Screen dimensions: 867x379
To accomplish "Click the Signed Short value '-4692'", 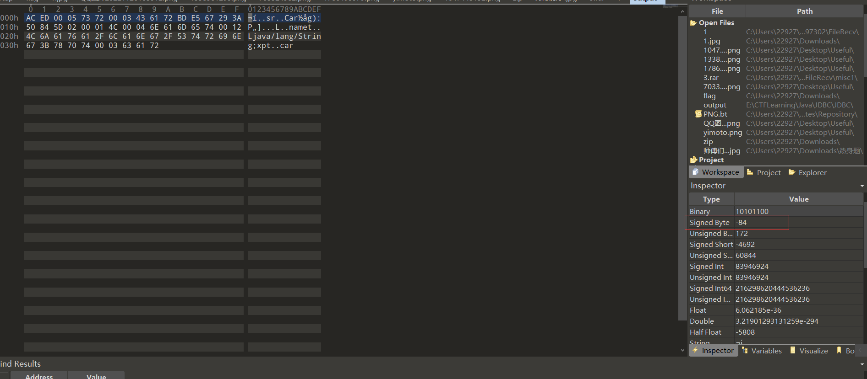I will coord(745,245).
